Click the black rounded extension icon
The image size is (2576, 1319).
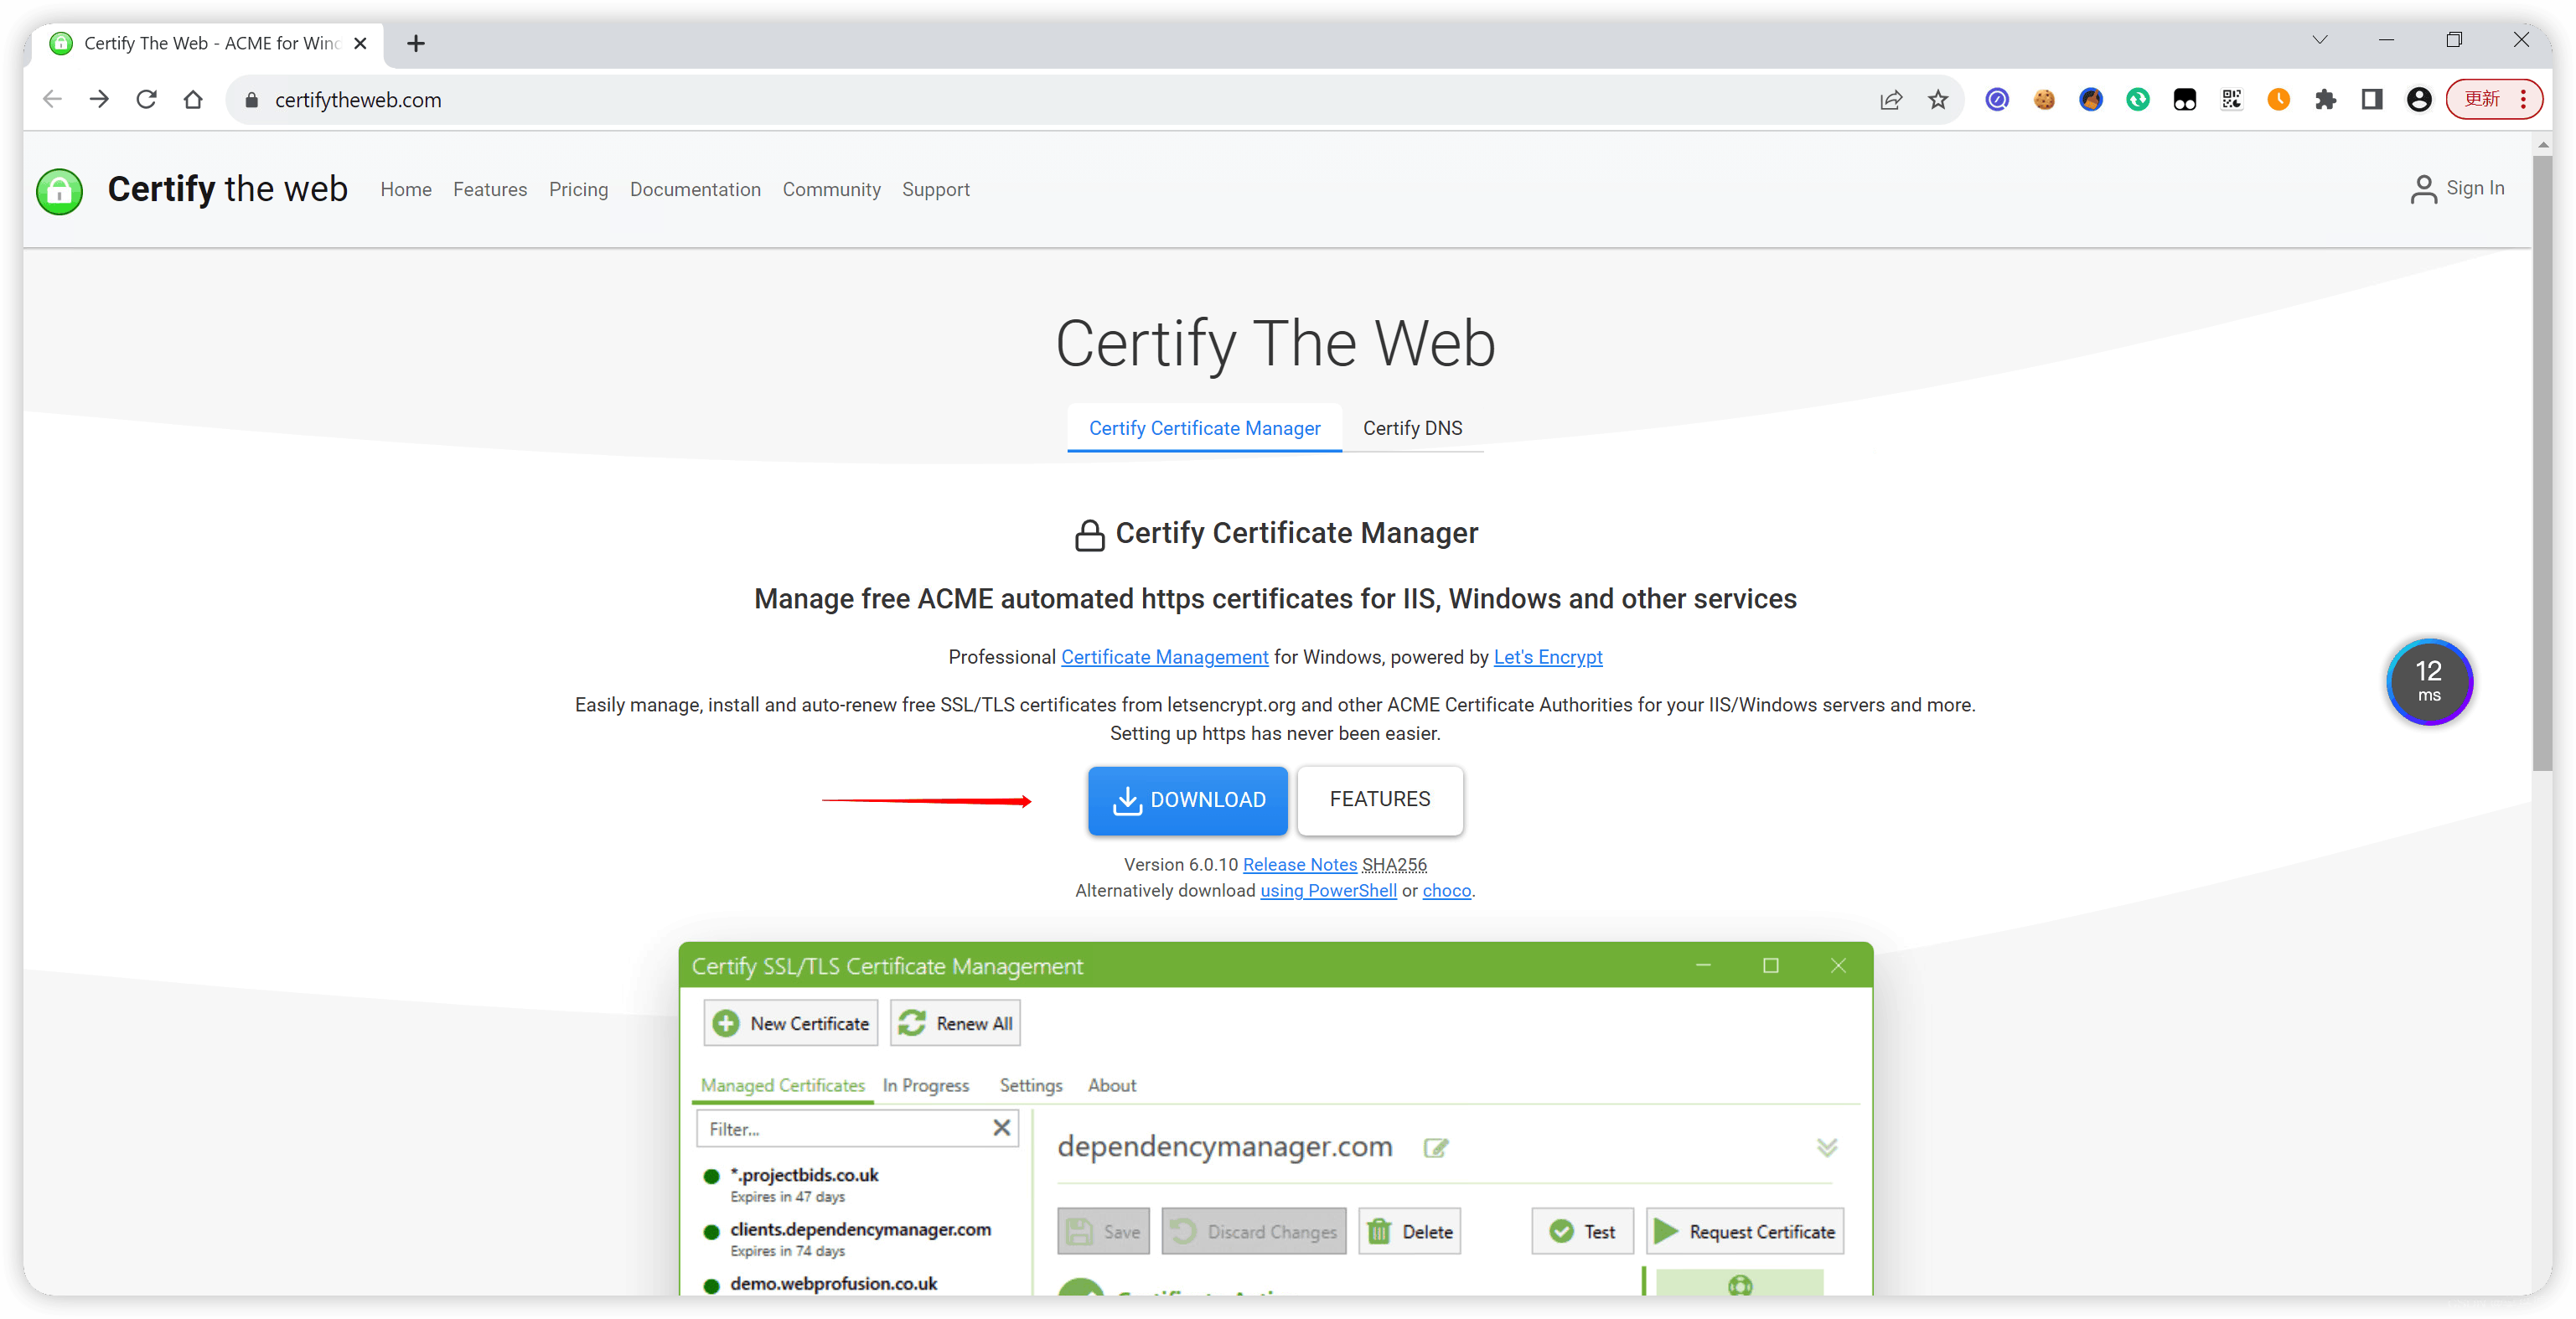coord(2184,99)
